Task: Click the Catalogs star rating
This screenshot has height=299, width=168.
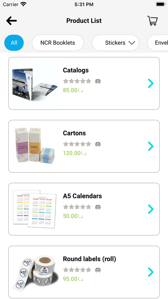Action: tap(77, 81)
